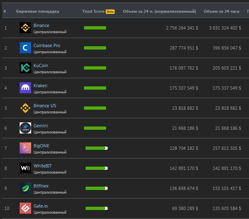Click the Gemini logo icon
249x219 pixels.
tap(25, 128)
